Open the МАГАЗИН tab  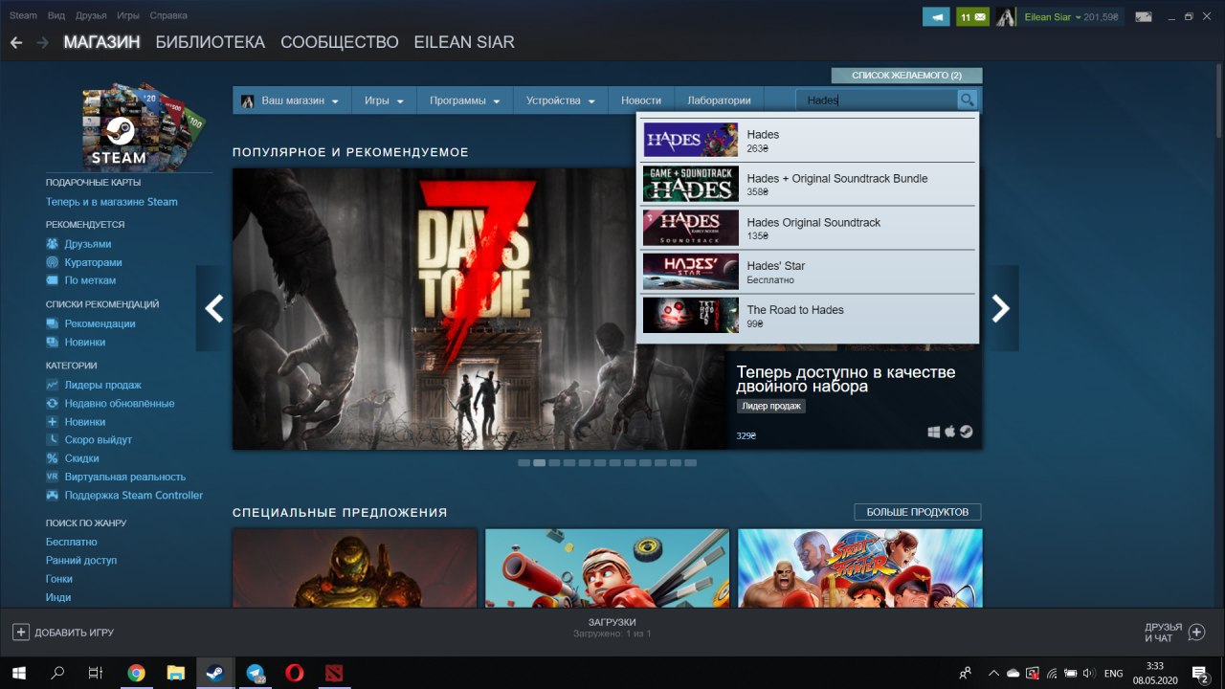(101, 42)
